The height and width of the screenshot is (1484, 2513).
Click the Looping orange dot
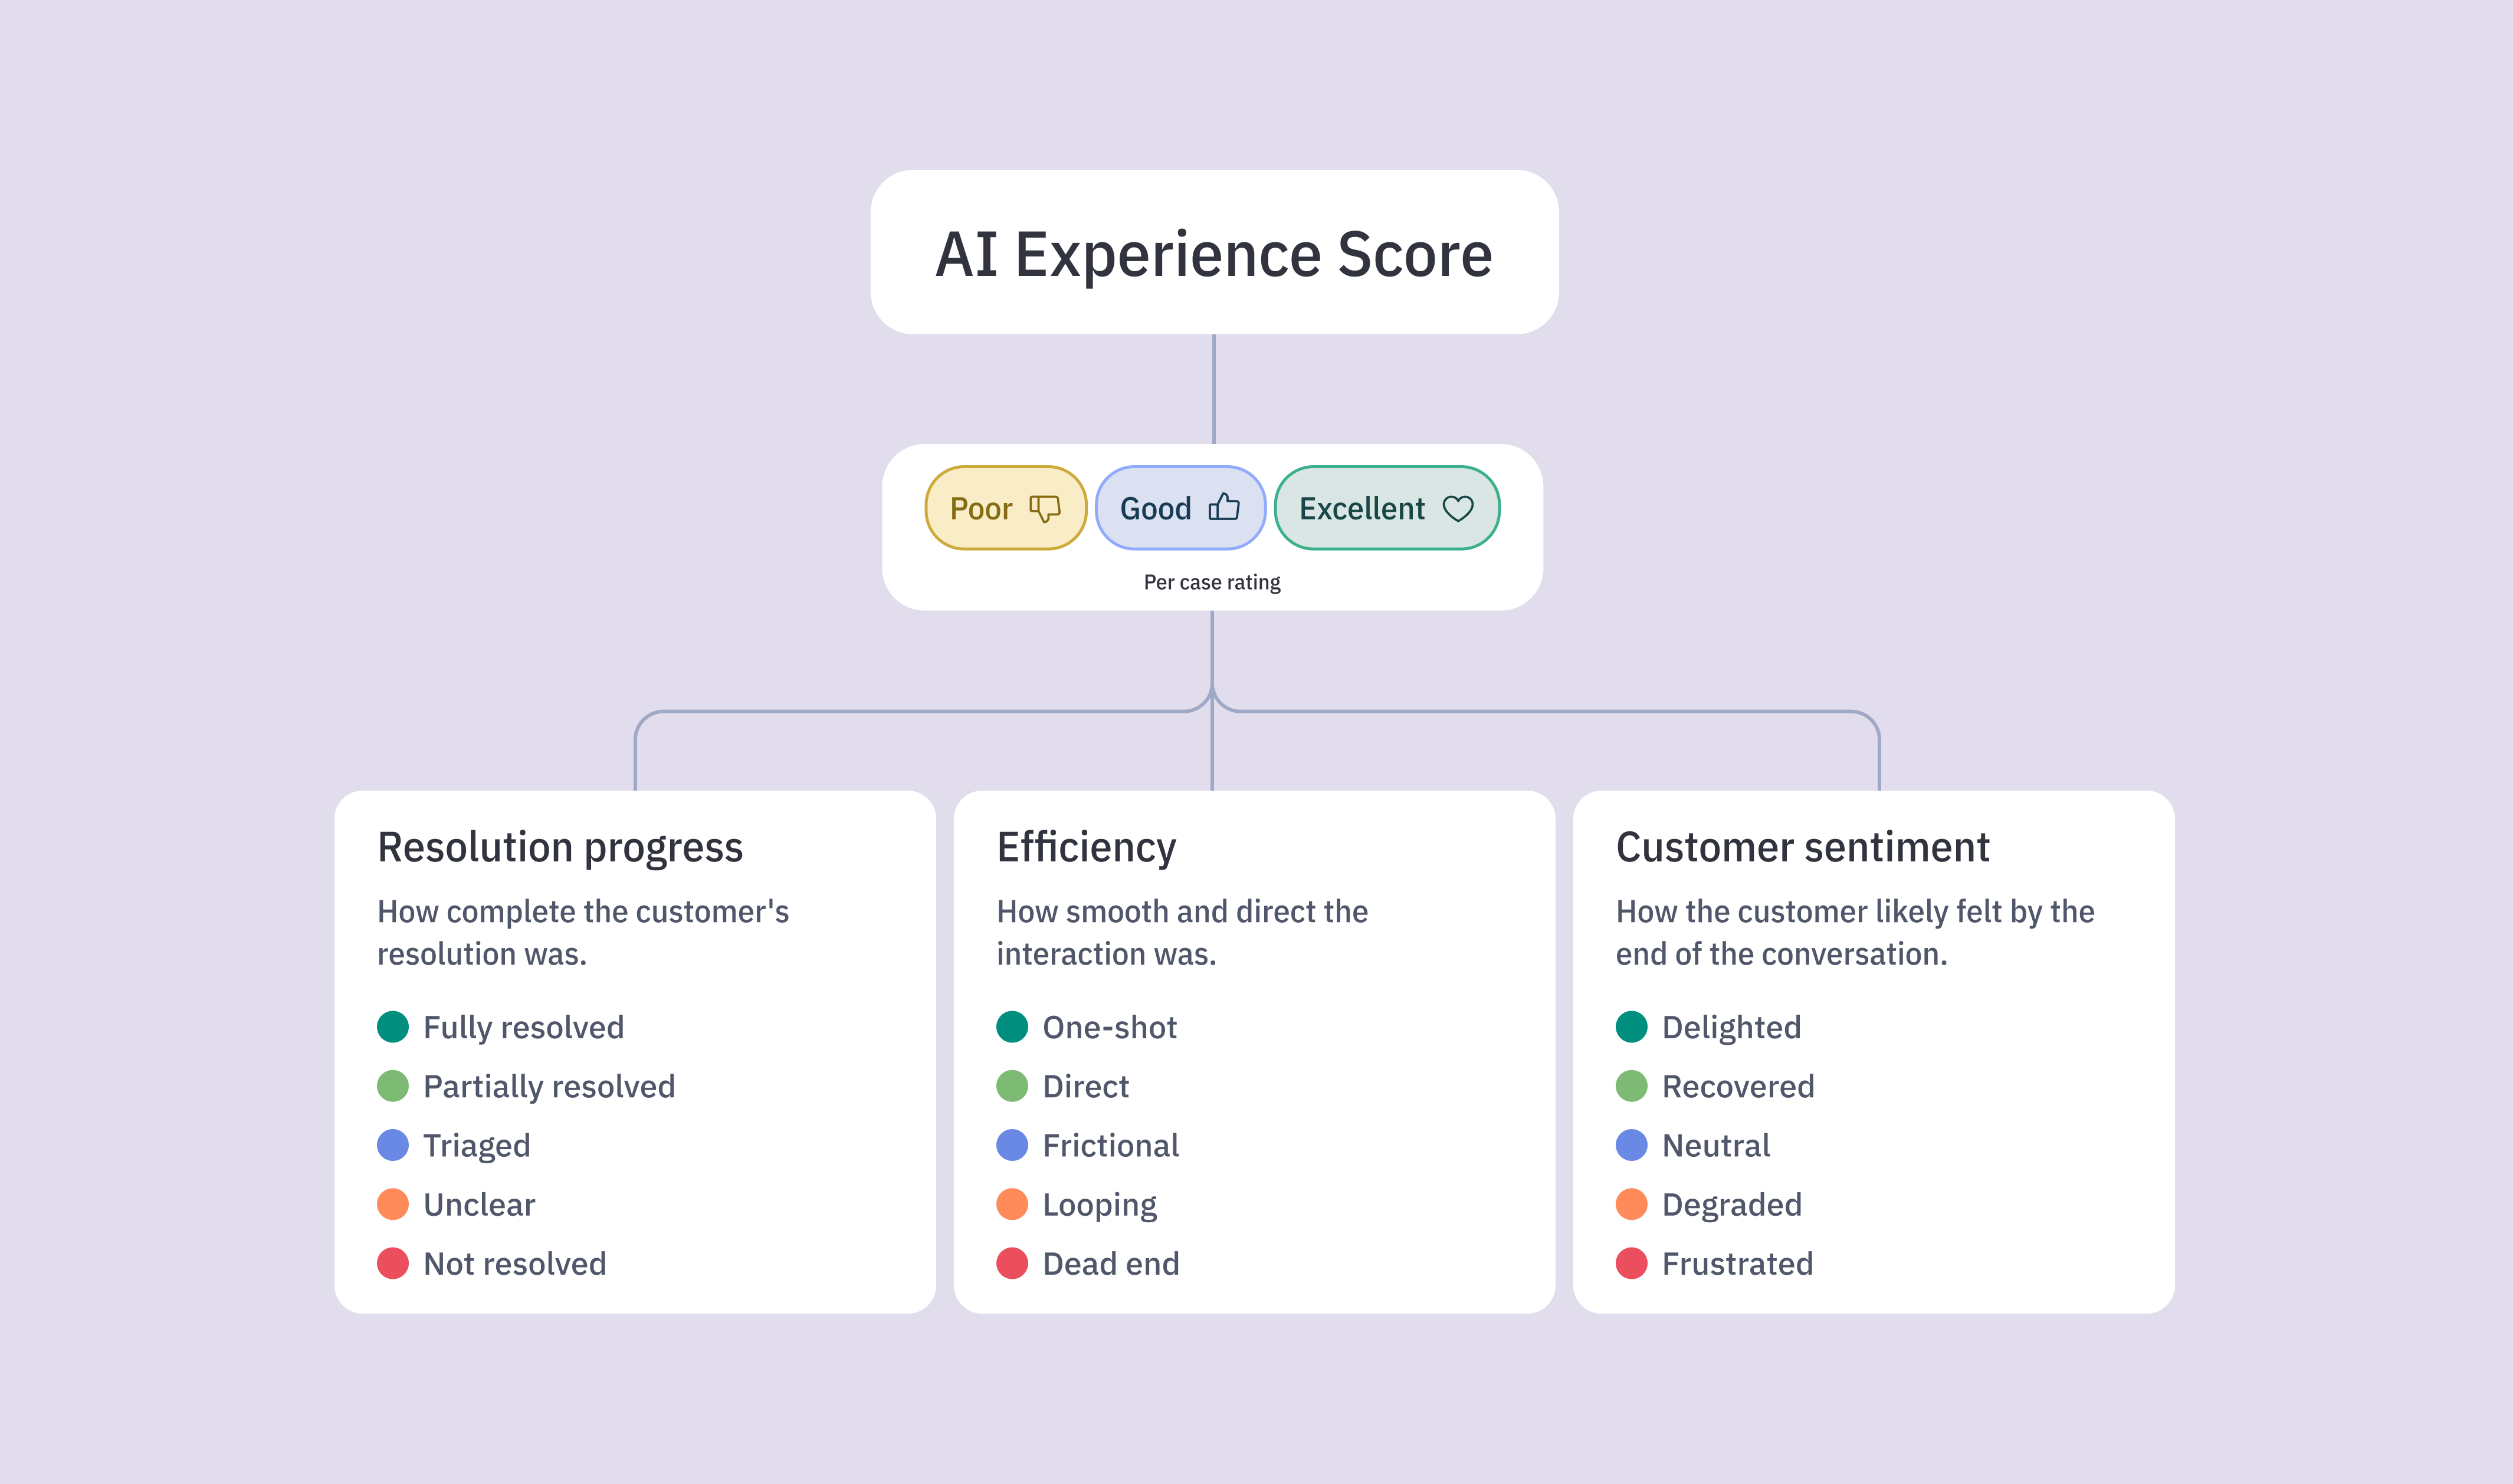click(x=1012, y=1204)
